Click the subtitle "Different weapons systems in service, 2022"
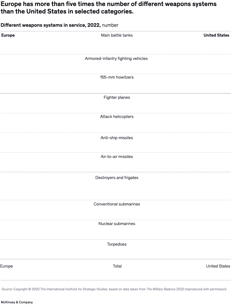Image resolution: width=231 pixels, height=305 pixels. pyautogui.click(x=50, y=25)
